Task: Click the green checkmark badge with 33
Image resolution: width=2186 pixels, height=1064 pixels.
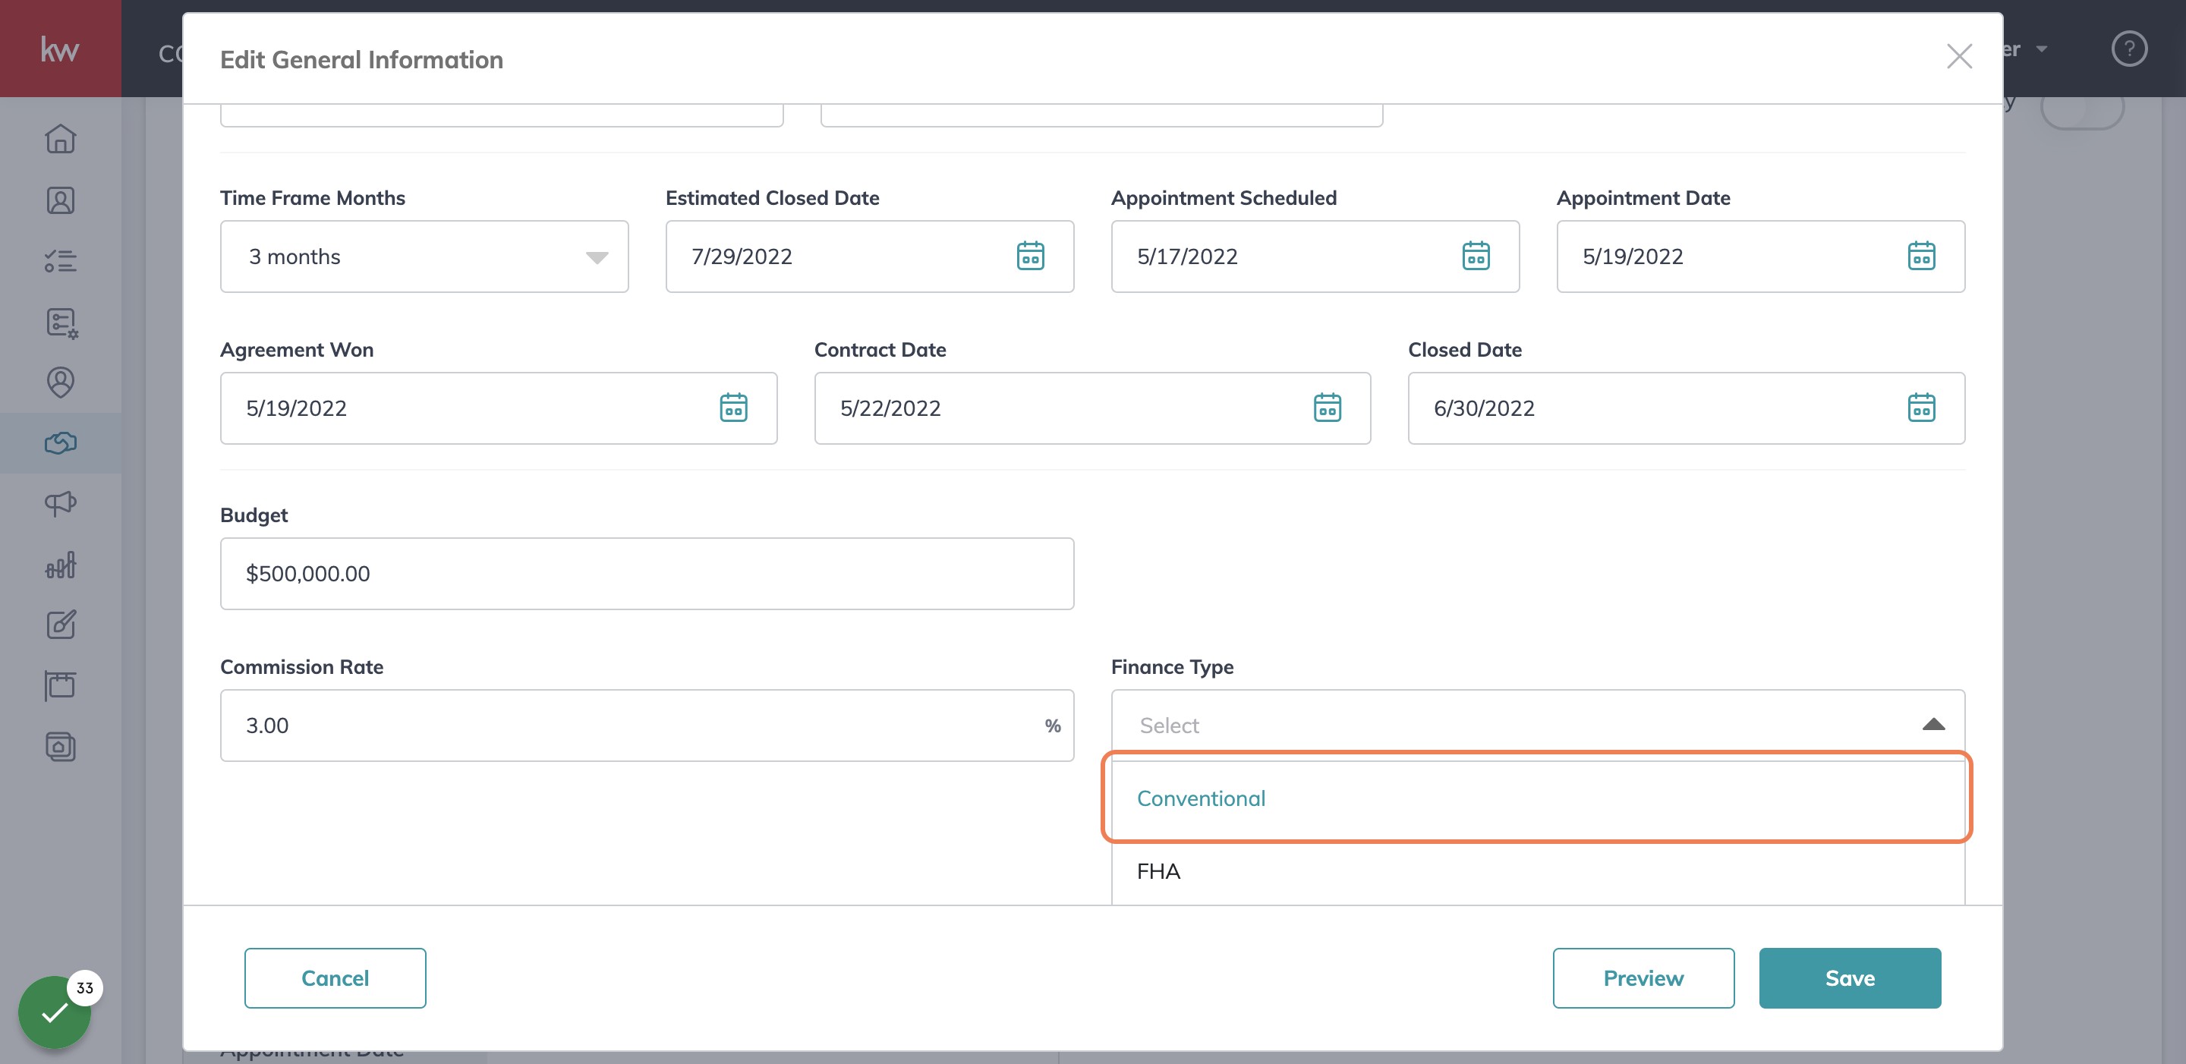Action: (55, 1011)
